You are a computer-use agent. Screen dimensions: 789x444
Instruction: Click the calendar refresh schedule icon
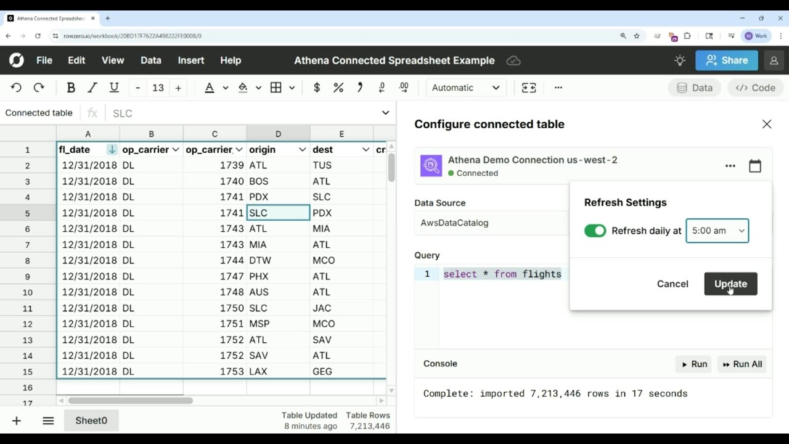755,166
